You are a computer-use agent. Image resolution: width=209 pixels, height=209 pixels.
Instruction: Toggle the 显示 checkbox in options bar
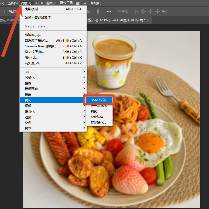coord(6,12)
